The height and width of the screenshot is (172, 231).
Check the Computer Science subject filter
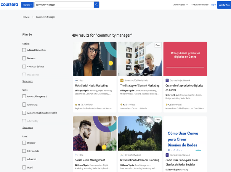[x=24, y=67]
